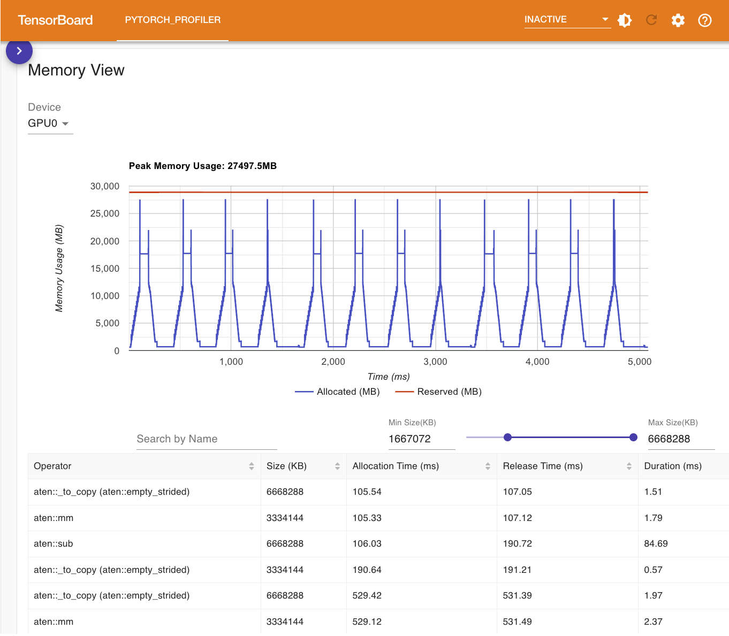Switch to PYTORCH_PROFILER tab
Image resolution: width=729 pixels, height=636 pixels.
[173, 20]
